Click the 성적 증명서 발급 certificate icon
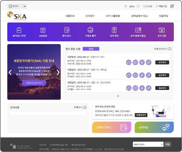Image resolution: width=182 pixels, height=152 pixels. click(138, 30)
